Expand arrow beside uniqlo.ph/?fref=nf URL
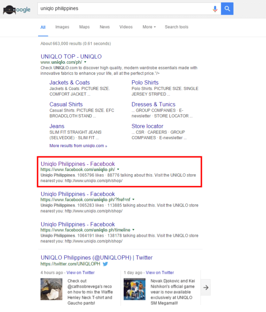 click(x=133, y=199)
